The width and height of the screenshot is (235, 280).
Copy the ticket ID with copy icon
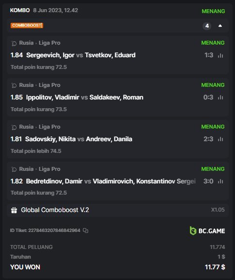pos(86,231)
